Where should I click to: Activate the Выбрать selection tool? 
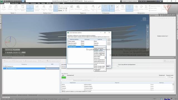pyautogui.click(x=30, y=8)
